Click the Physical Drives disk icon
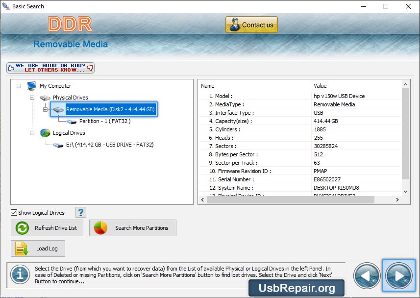The height and width of the screenshot is (298, 420). coord(45,98)
